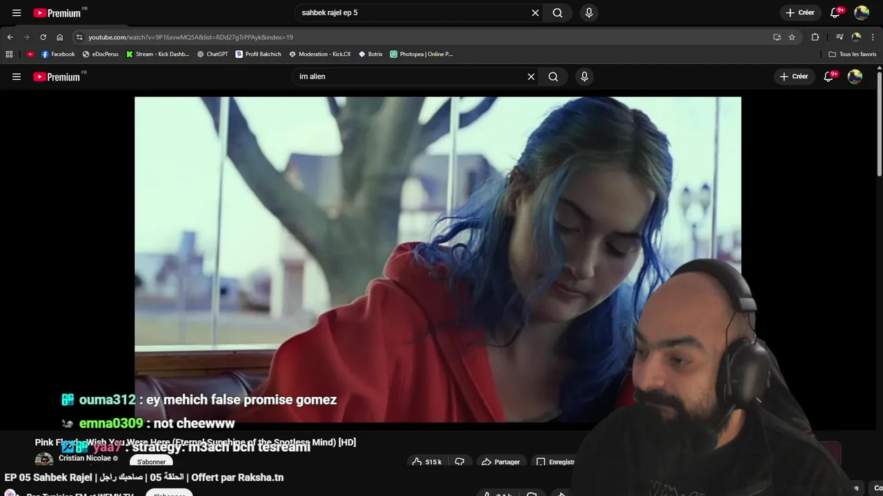Open notifications bell in the top bar
This screenshot has height=496, width=883.
point(835,12)
